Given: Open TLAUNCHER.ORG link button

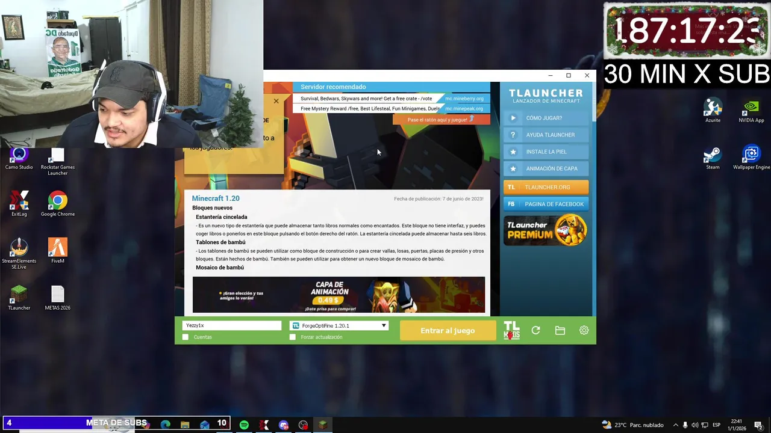Looking at the screenshot, I should pos(546,187).
